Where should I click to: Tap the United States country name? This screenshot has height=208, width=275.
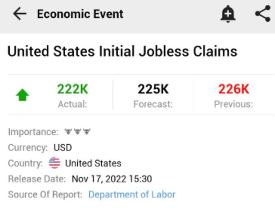pos(93,163)
